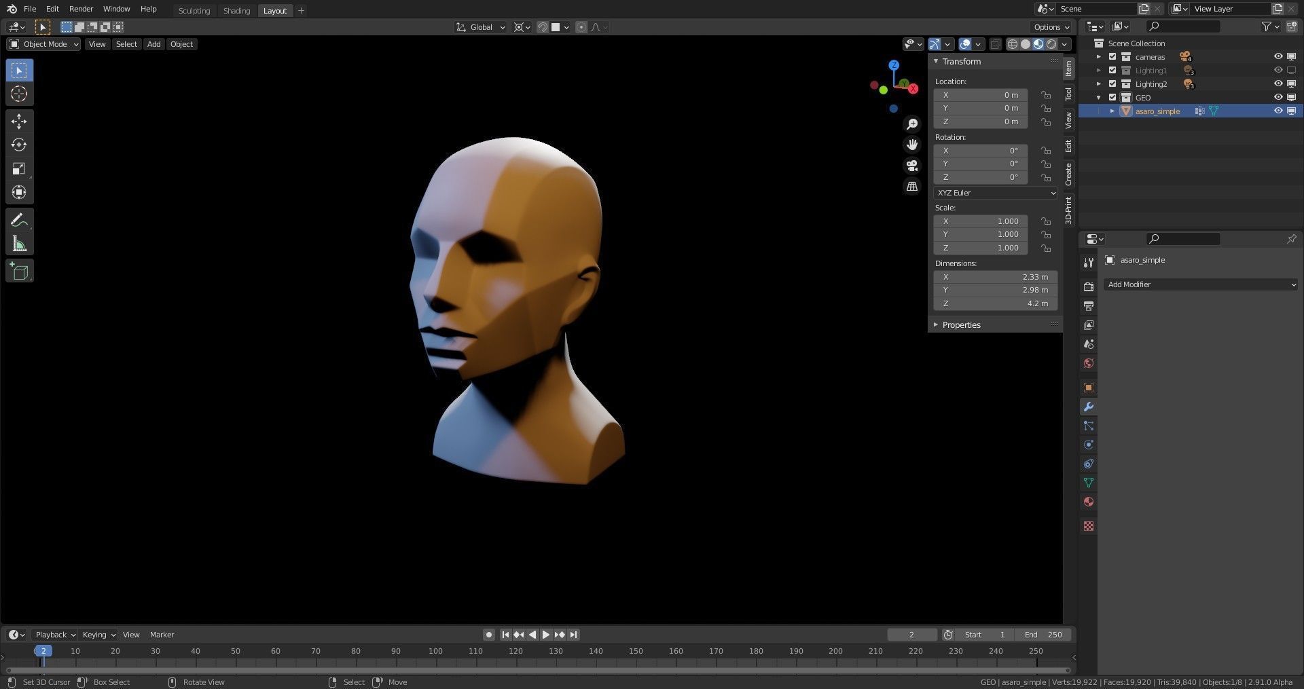1304x689 pixels.
Task: Click the viewport zoom magnifier icon
Action: click(912, 124)
